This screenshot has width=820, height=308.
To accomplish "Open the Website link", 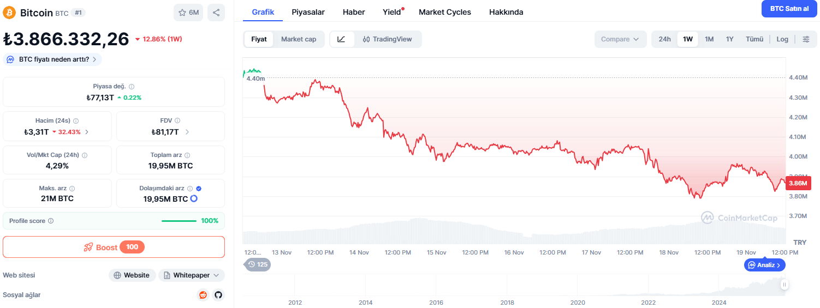I will (132, 275).
